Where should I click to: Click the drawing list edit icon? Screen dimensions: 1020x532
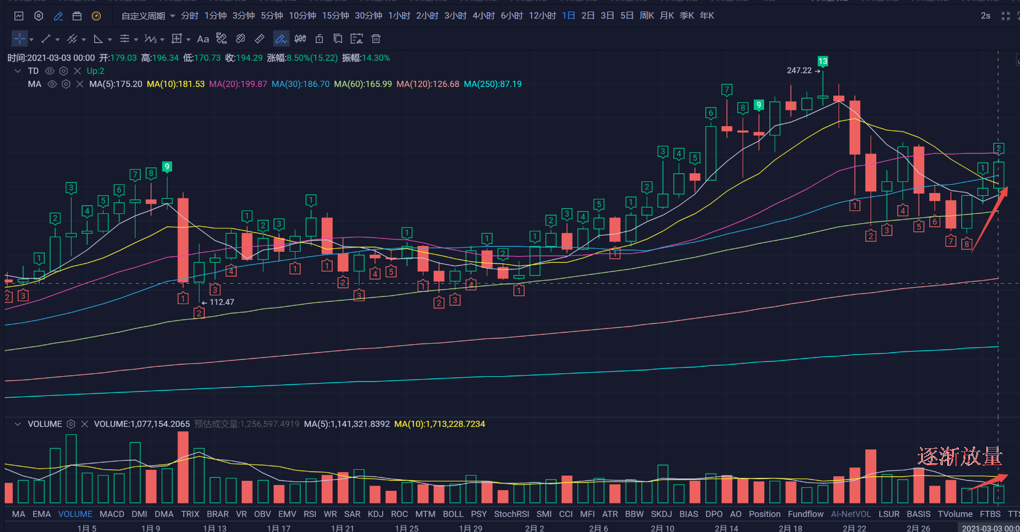357,39
